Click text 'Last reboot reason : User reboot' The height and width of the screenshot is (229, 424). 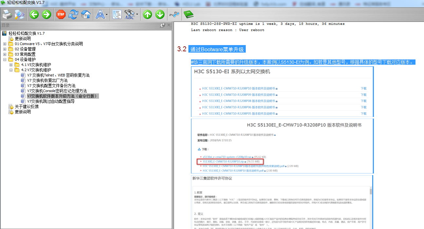coord(228,30)
